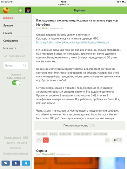
Task: Open the VK social page
Action: pyautogui.click(x=6, y=163)
